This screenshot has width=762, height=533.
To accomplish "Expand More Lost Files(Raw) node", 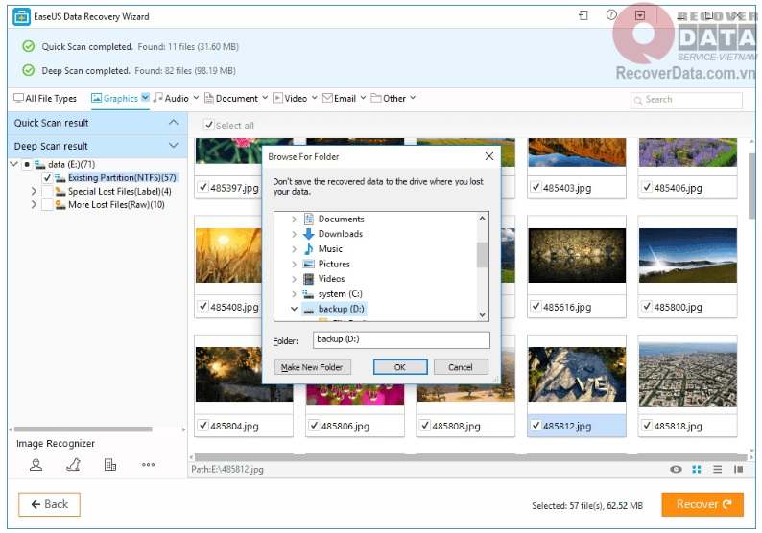I will pyautogui.click(x=34, y=205).
